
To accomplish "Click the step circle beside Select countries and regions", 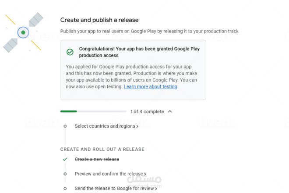I will point(65,126).
